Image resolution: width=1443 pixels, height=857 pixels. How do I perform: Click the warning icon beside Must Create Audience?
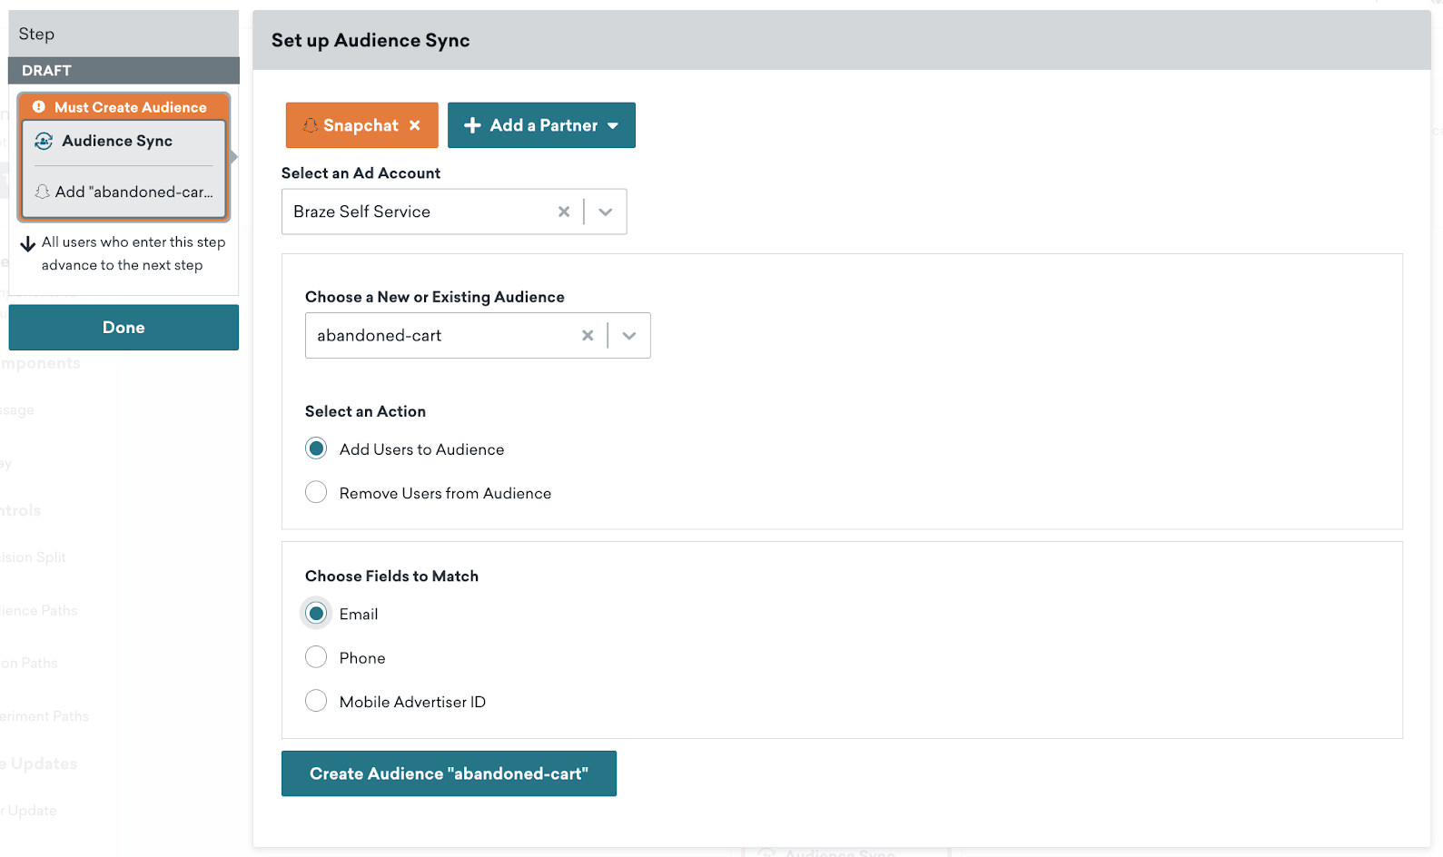39,107
